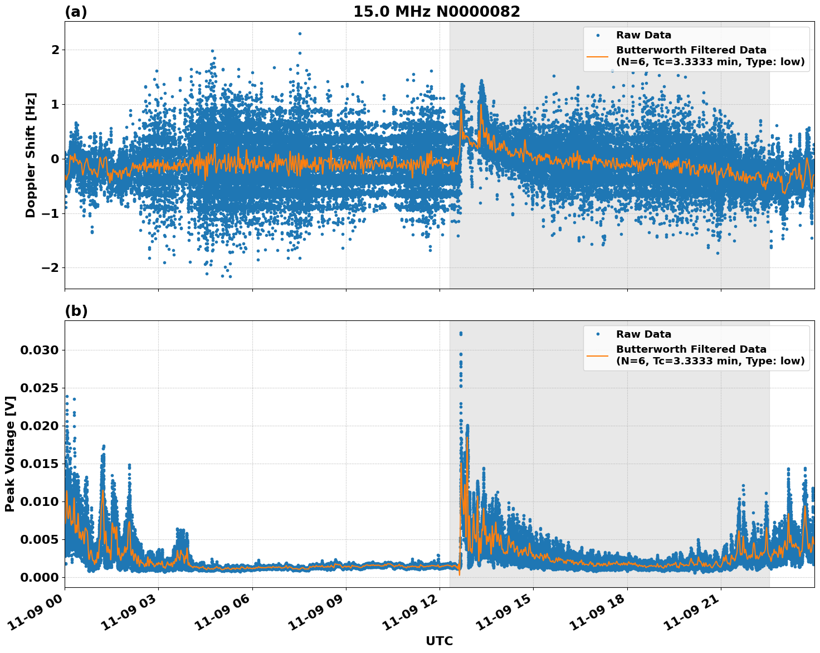Select the panel label (b)

point(76,311)
